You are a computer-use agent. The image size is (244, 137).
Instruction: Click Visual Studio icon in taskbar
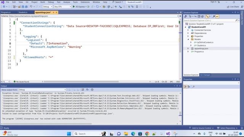coord(168,134)
